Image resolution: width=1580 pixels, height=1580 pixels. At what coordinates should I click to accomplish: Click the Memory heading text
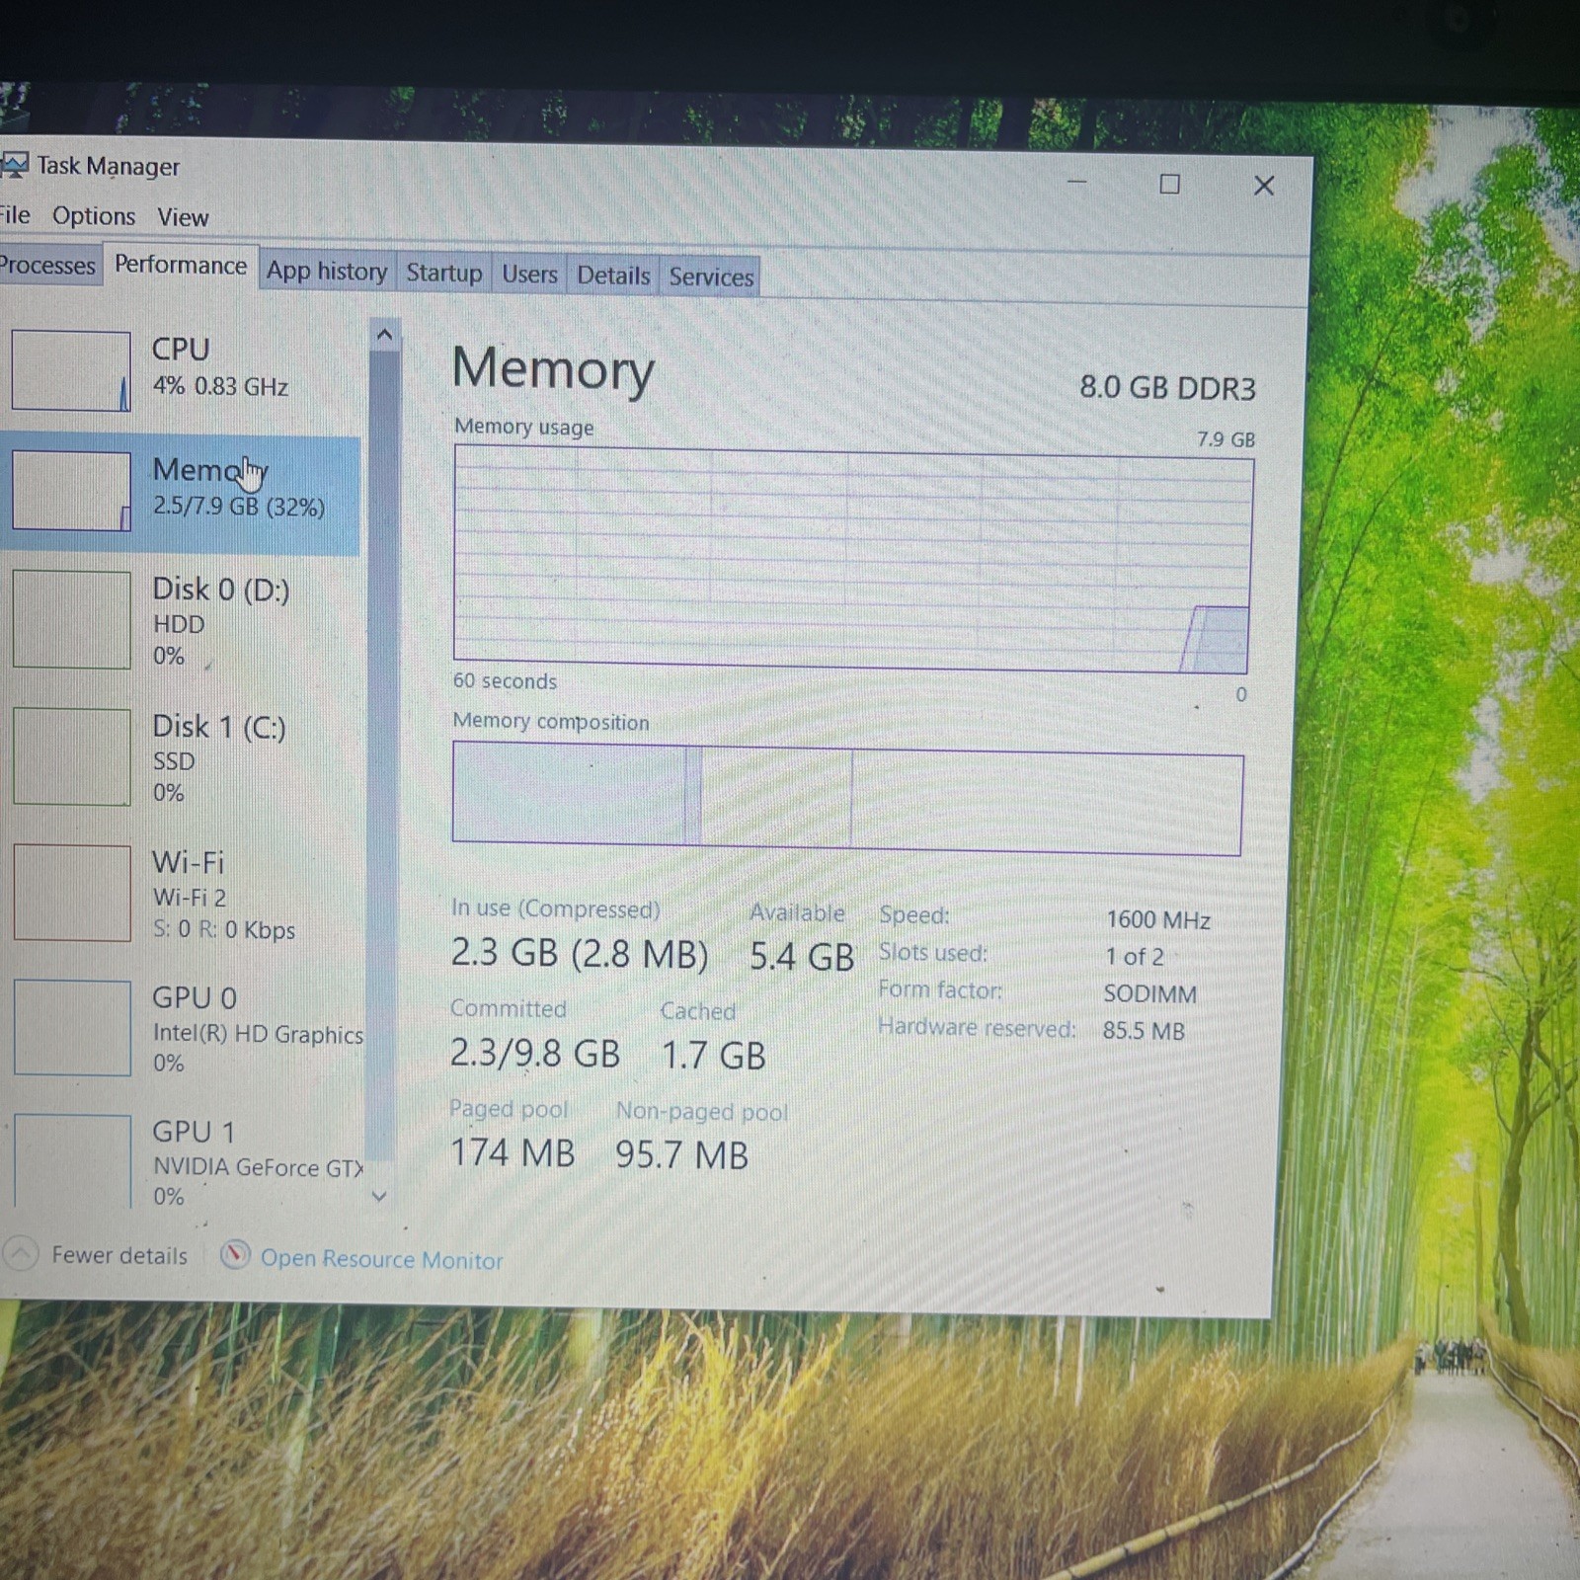tap(553, 369)
